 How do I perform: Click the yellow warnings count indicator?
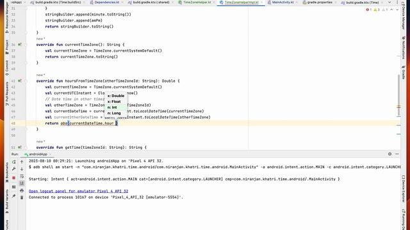click(377, 10)
